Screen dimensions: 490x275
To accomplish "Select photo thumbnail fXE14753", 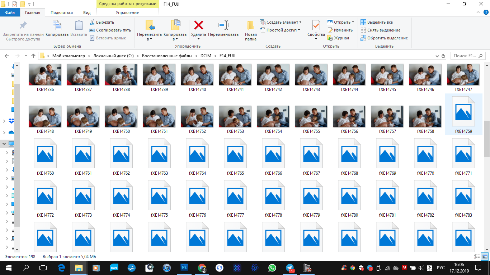I will (x=235, y=116).
